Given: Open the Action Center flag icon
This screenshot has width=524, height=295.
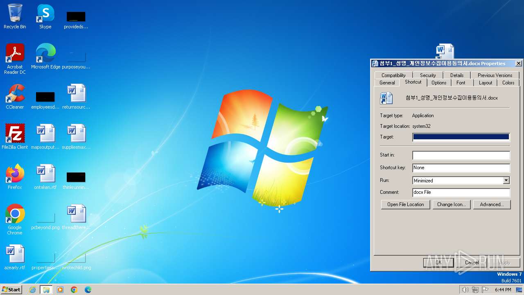Looking at the screenshot, I should 485,290.
